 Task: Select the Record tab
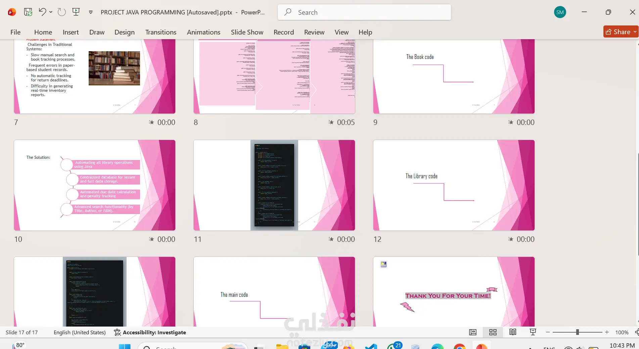click(284, 32)
